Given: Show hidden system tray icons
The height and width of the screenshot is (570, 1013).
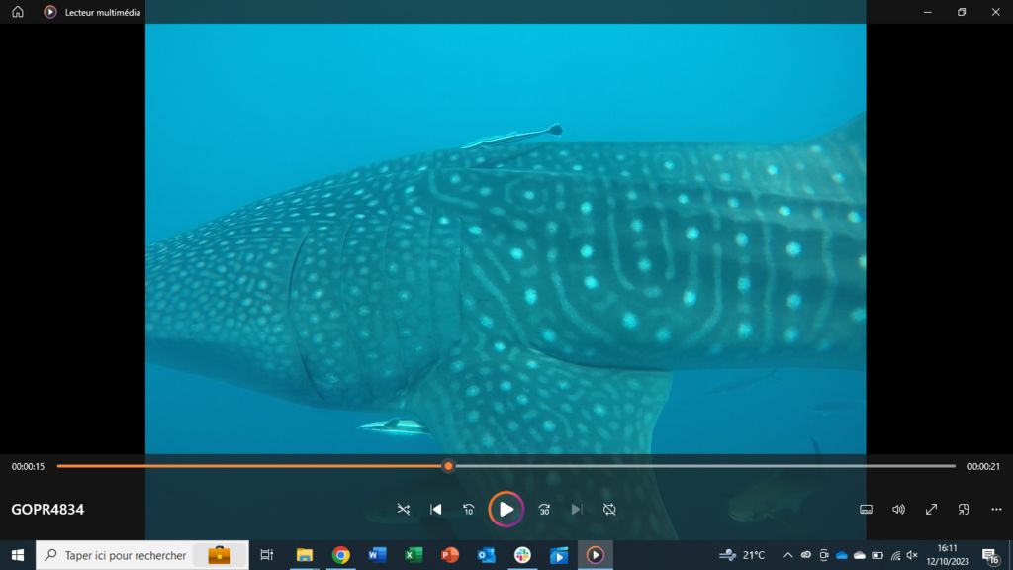Looking at the screenshot, I should point(787,555).
